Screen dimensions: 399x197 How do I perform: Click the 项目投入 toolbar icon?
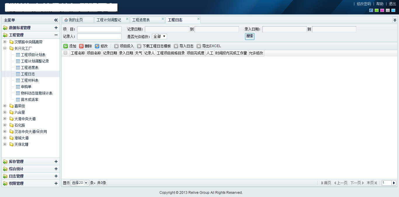coord(117,46)
